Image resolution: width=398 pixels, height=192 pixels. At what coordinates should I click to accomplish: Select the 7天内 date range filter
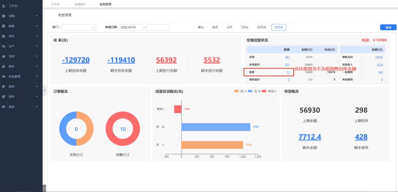[x=244, y=27]
